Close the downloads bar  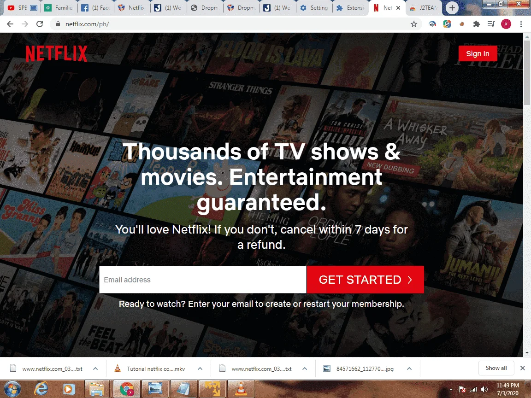tap(523, 368)
